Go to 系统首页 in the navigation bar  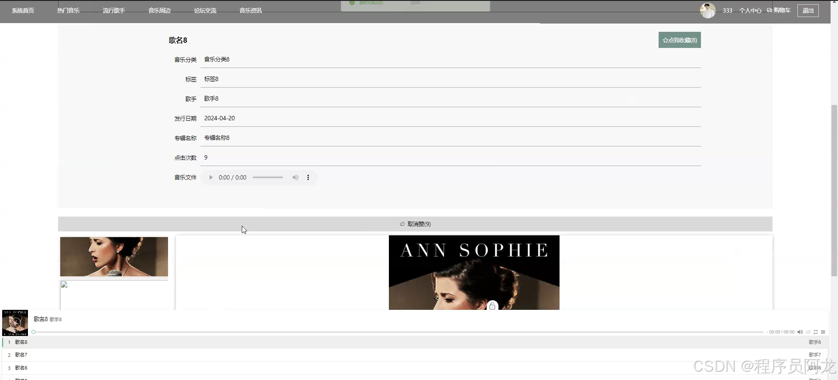point(23,10)
